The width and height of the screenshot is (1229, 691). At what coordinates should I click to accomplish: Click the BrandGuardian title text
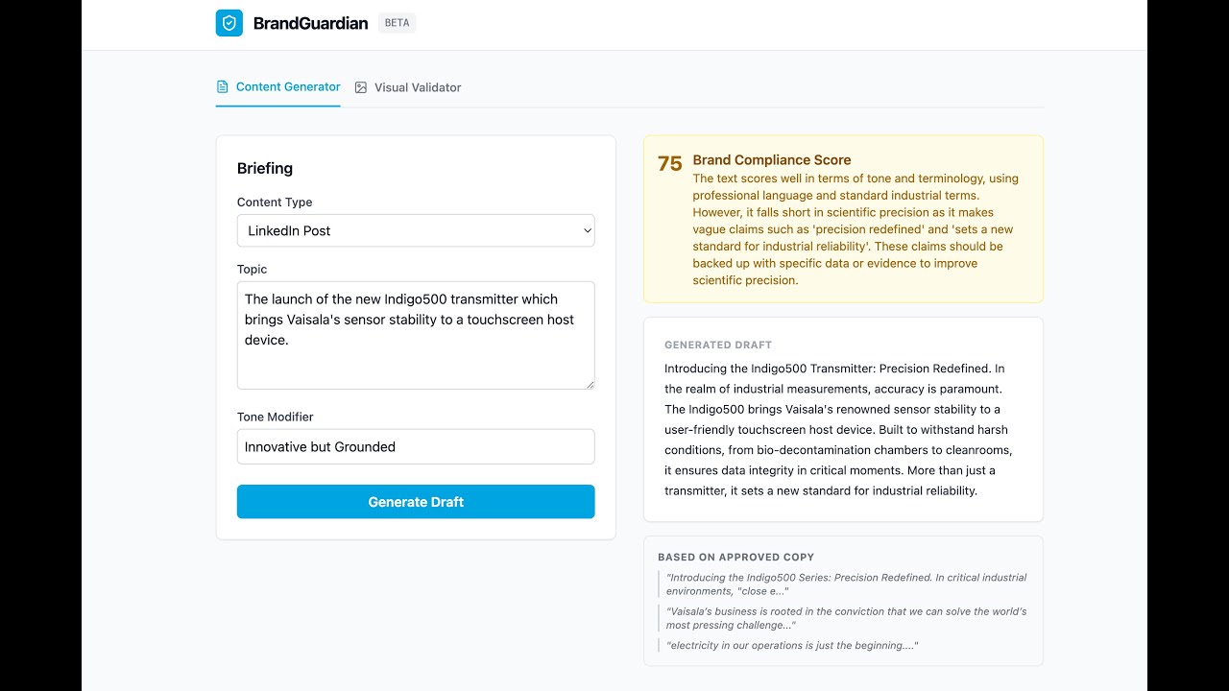(310, 23)
